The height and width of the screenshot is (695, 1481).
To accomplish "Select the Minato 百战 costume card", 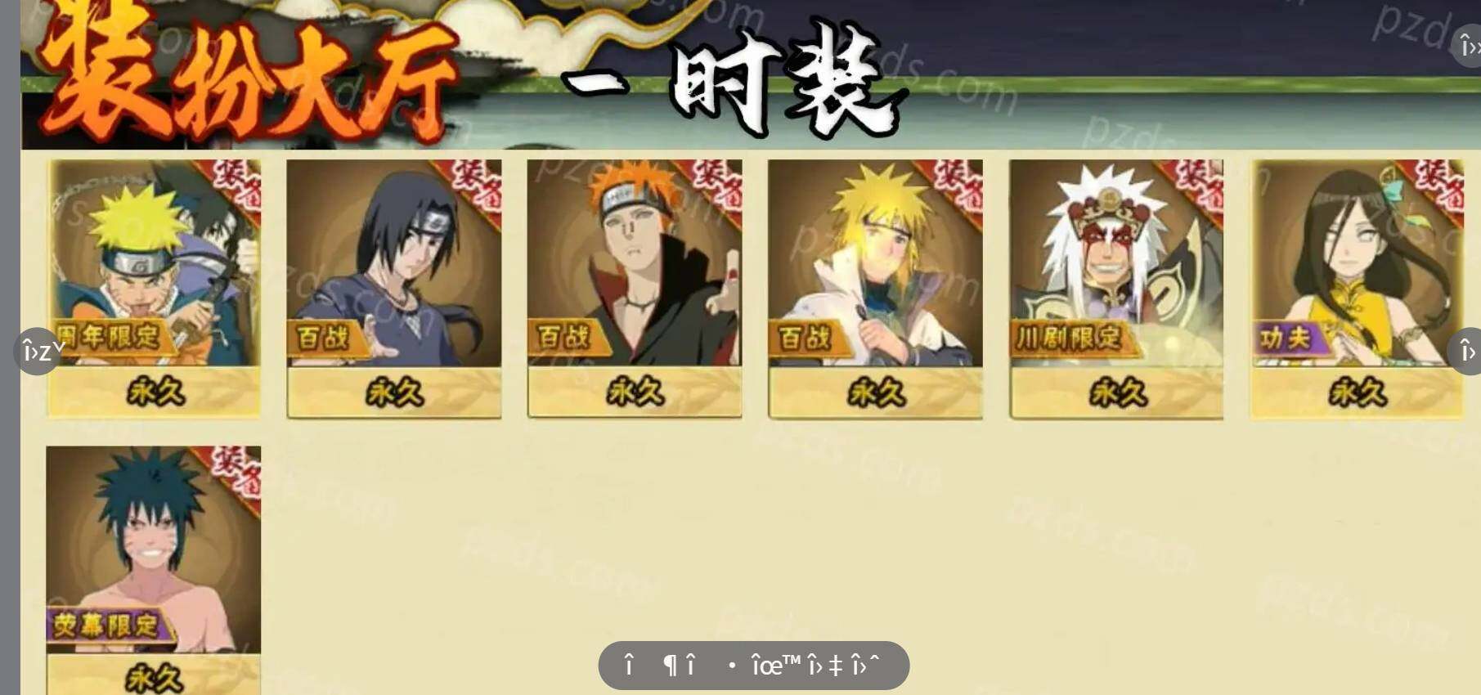I will pos(875,288).
